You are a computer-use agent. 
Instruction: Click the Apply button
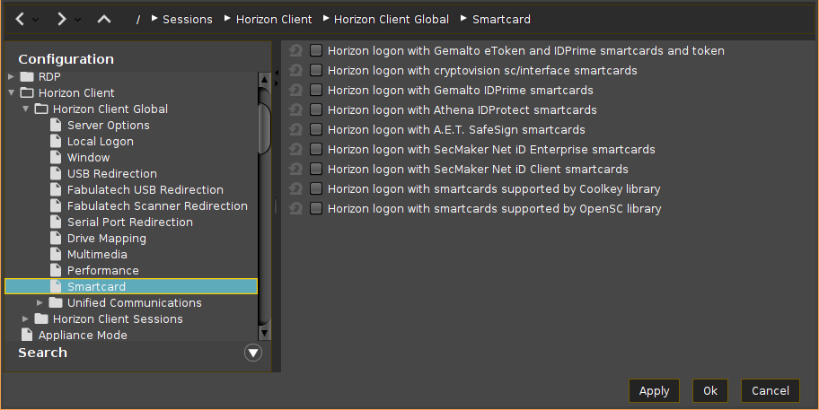click(x=654, y=391)
